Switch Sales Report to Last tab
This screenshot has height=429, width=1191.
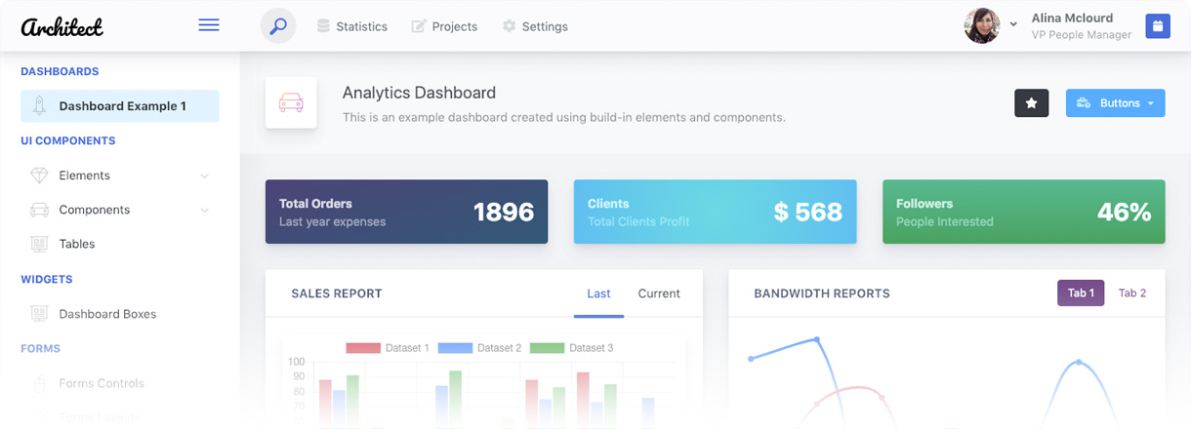(598, 293)
